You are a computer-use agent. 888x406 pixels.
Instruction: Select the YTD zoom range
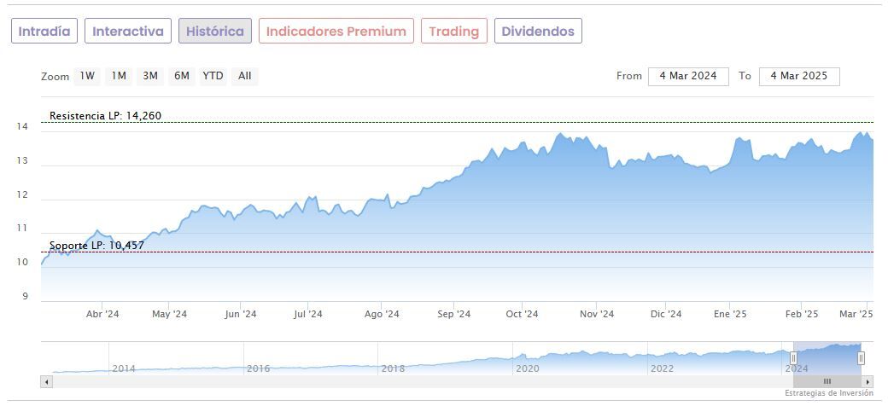[213, 76]
